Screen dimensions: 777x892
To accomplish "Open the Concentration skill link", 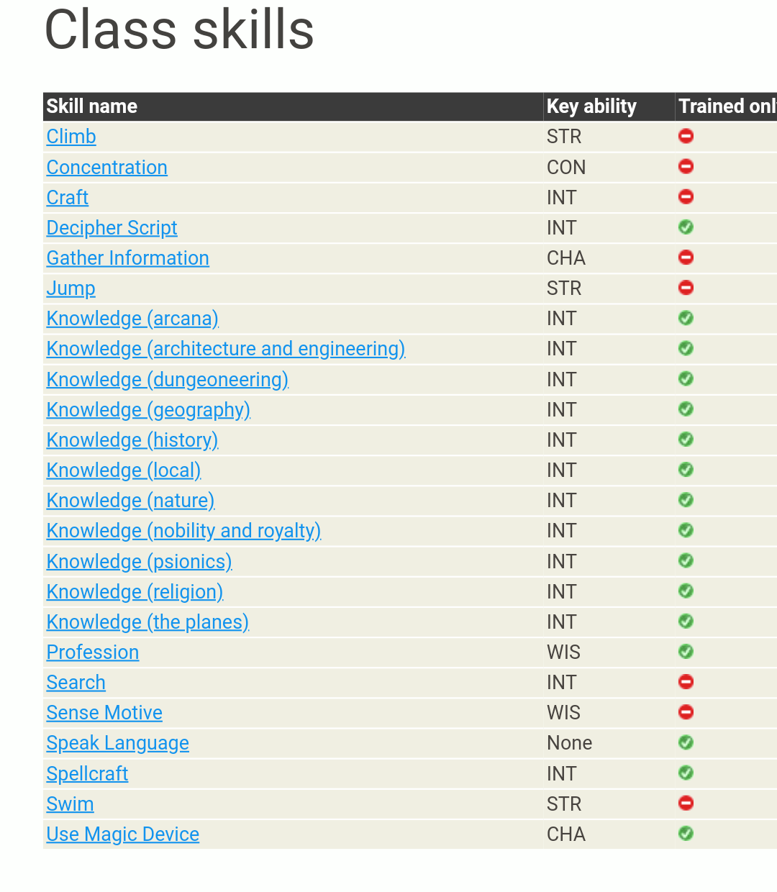I will [x=106, y=167].
